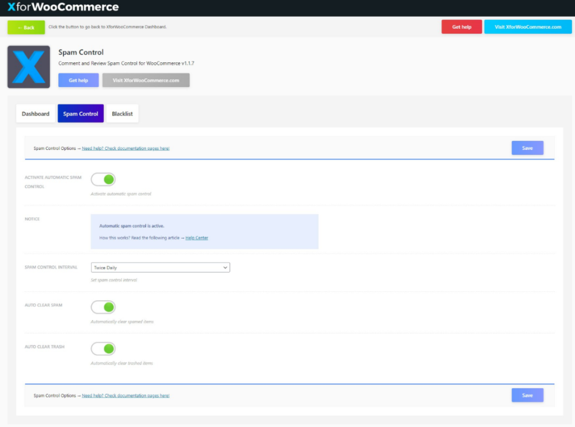
Task: Click the bottom Save button
Action: pyautogui.click(x=527, y=395)
